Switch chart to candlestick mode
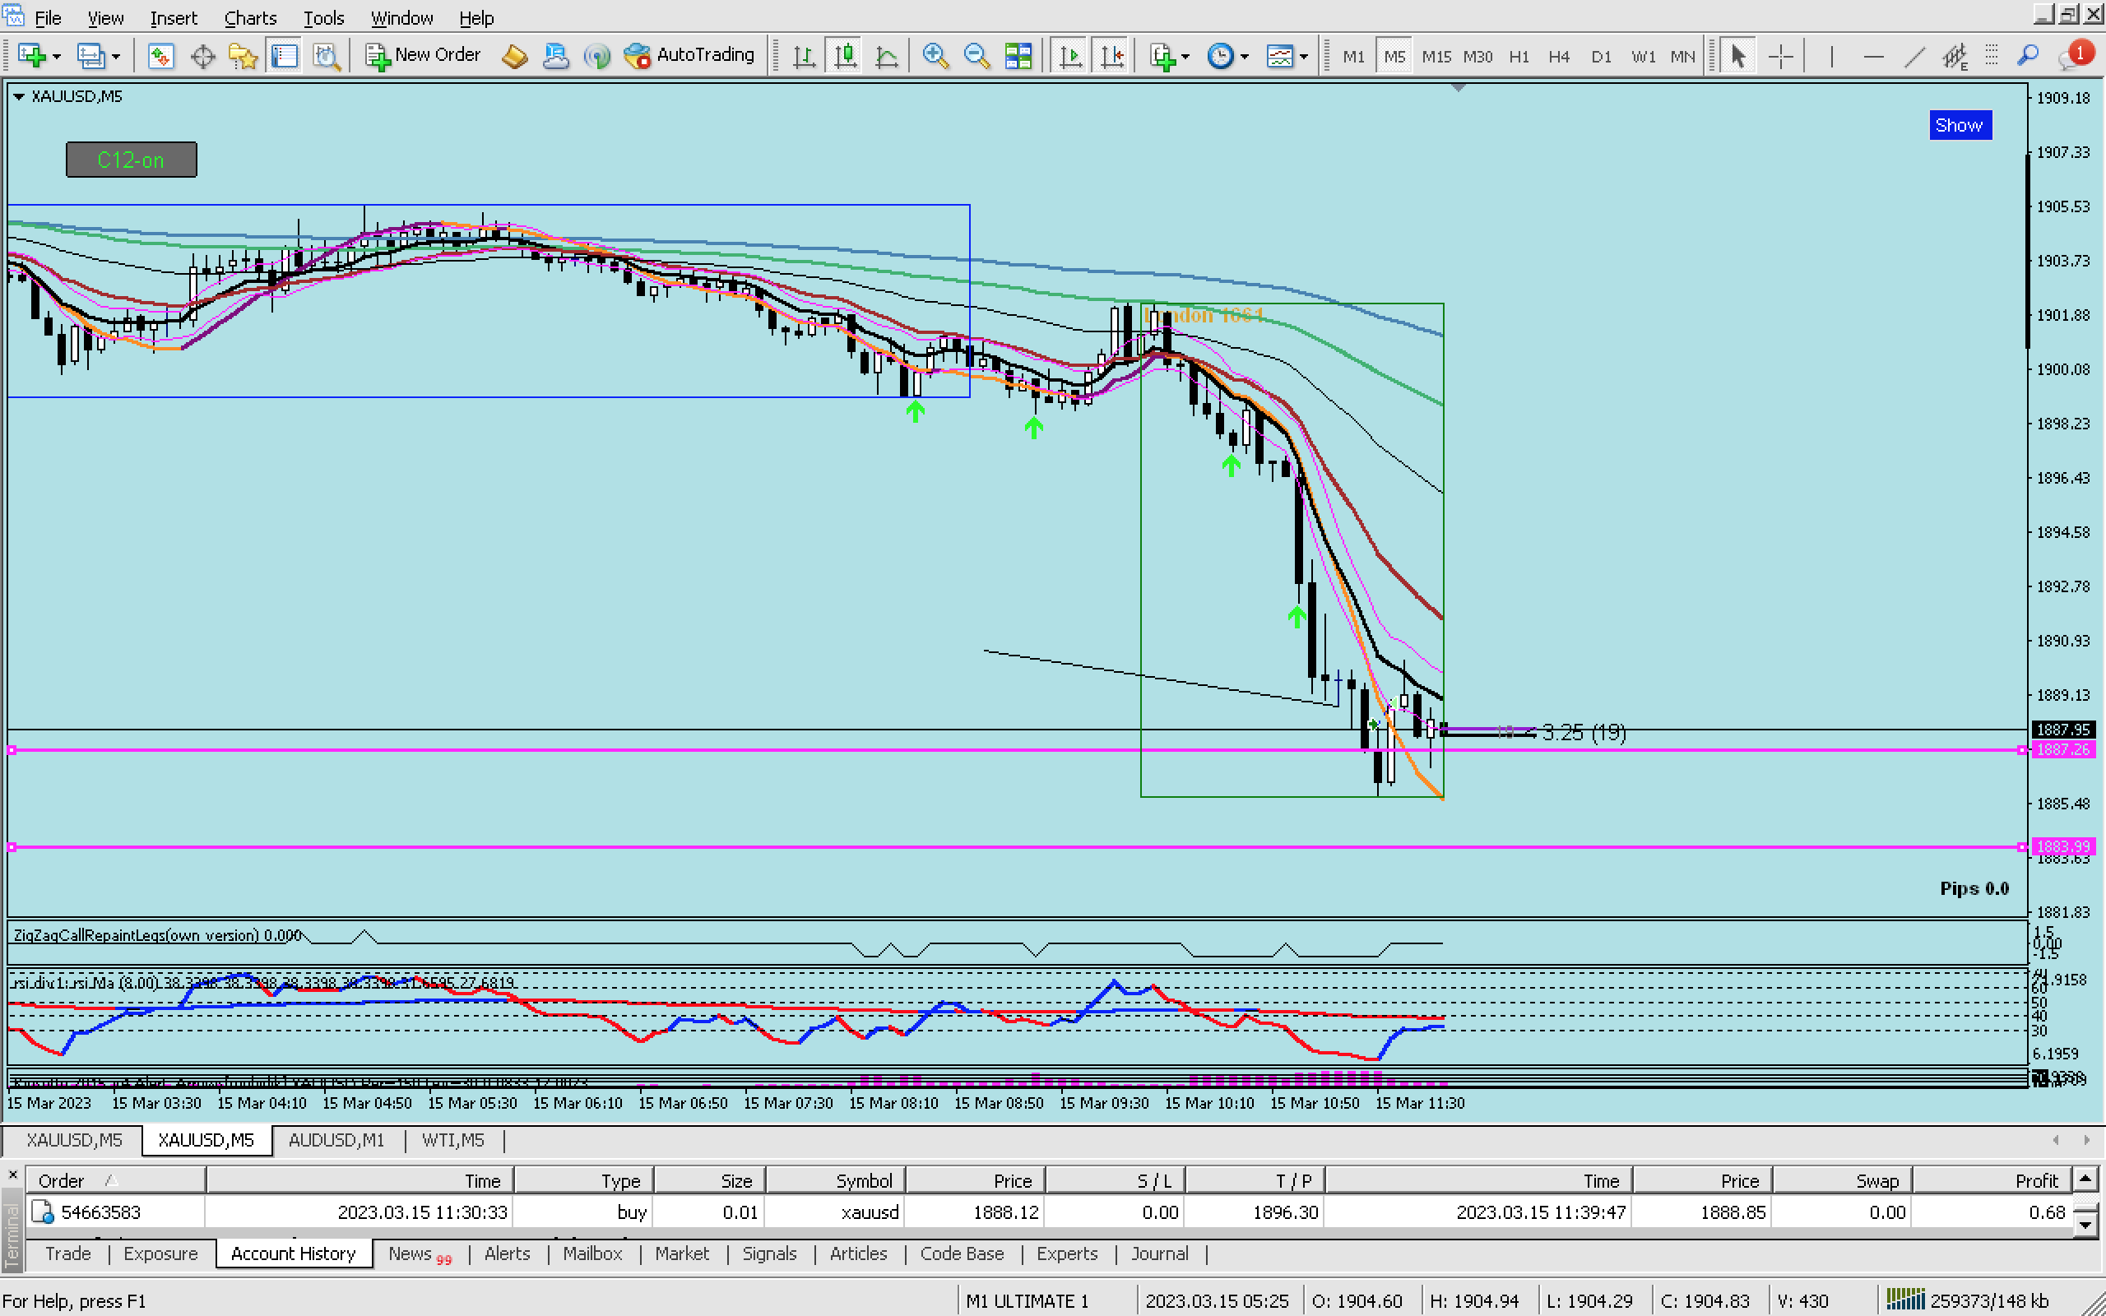This screenshot has height=1316, width=2106. click(x=845, y=57)
